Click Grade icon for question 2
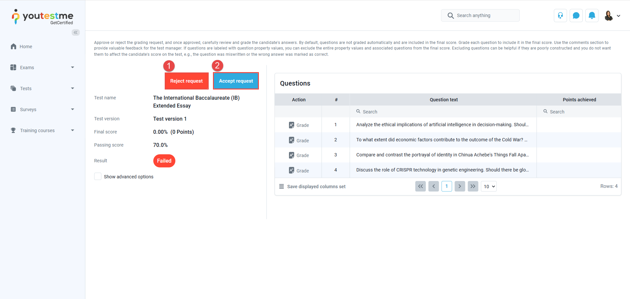630x299 pixels. pos(291,140)
